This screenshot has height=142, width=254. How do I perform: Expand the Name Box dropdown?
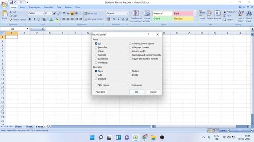(27, 29)
